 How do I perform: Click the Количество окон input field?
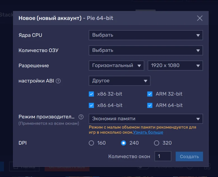[163, 156]
